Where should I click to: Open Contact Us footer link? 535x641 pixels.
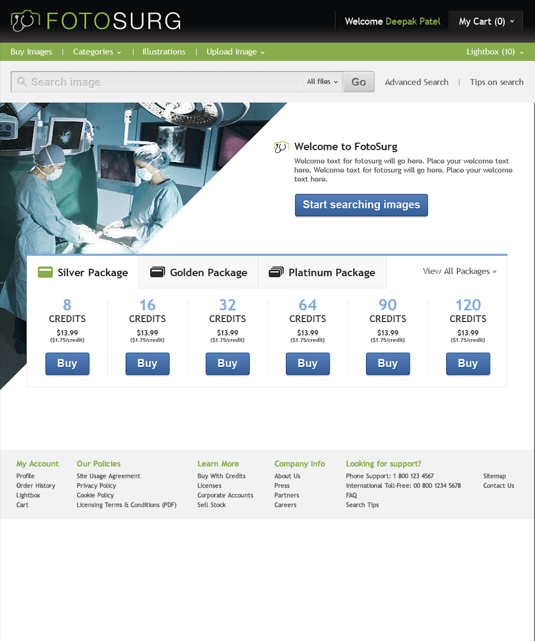point(499,486)
